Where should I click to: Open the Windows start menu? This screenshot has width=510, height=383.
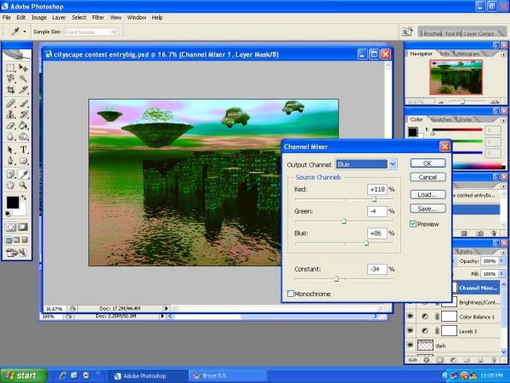pyautogui.click(x=24, y=376)
